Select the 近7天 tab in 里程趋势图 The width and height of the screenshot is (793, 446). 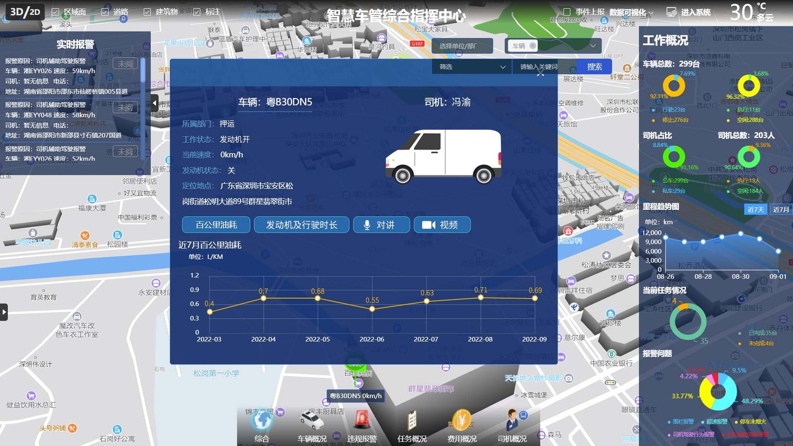point(755,209)
